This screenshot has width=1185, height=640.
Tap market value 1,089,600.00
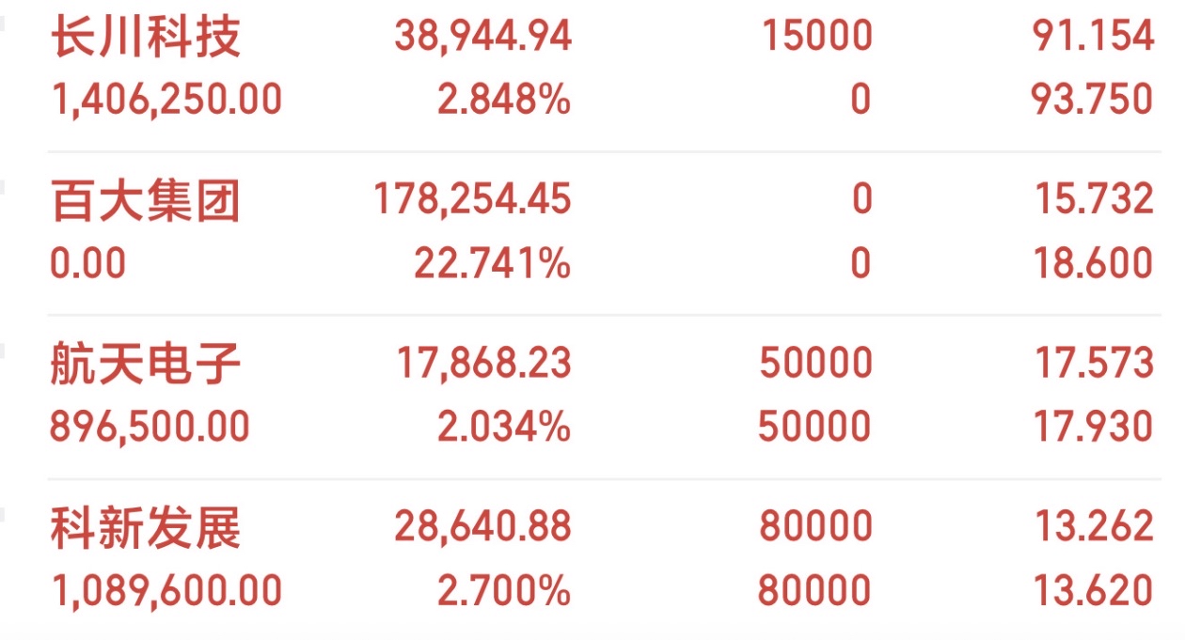tap(166, 590)
